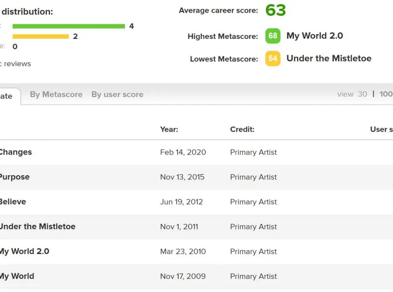Viewport: 393px width, 292px height.
Task: Open the Believe album entry
Action: click(x=13, y=202)
